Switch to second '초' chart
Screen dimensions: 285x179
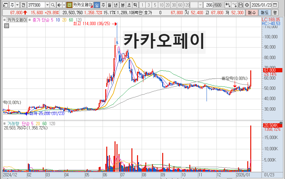coord(129,5)
